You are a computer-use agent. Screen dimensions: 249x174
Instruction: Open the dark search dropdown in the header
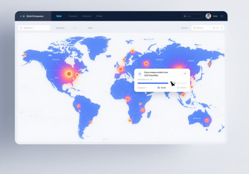click(x=192, y=16)
